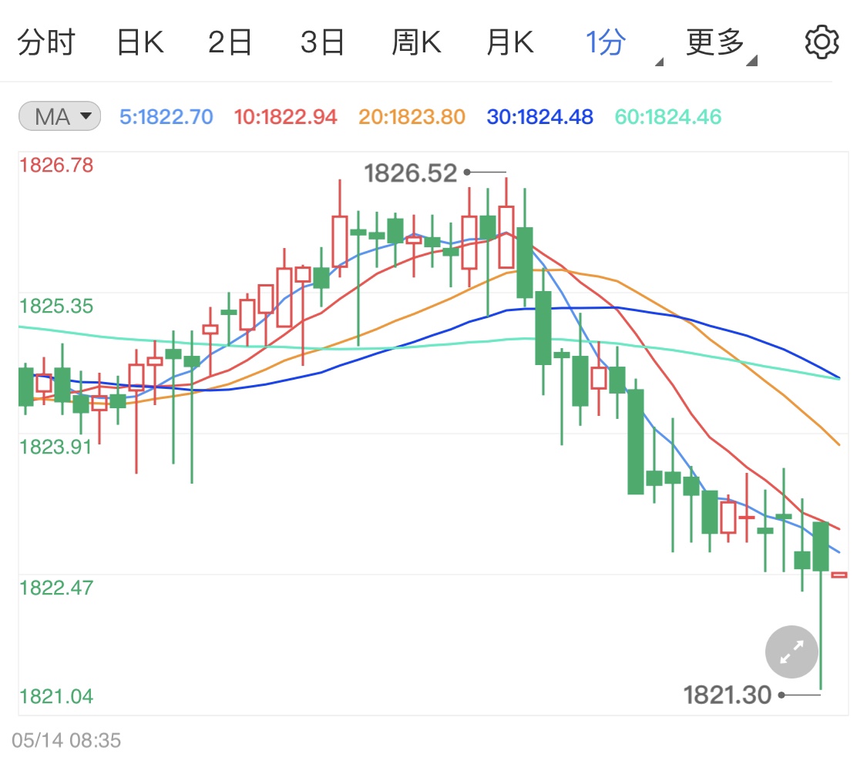Click the axis label 1821.04
Screen dimensions: 867x764
click(x=56, y=696)
